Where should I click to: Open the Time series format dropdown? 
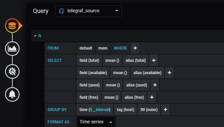click(x=96, y=122)
